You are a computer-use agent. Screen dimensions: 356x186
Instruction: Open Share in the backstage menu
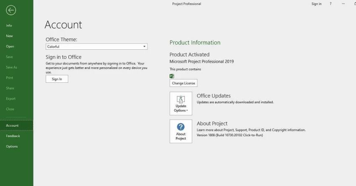point(17,88)
